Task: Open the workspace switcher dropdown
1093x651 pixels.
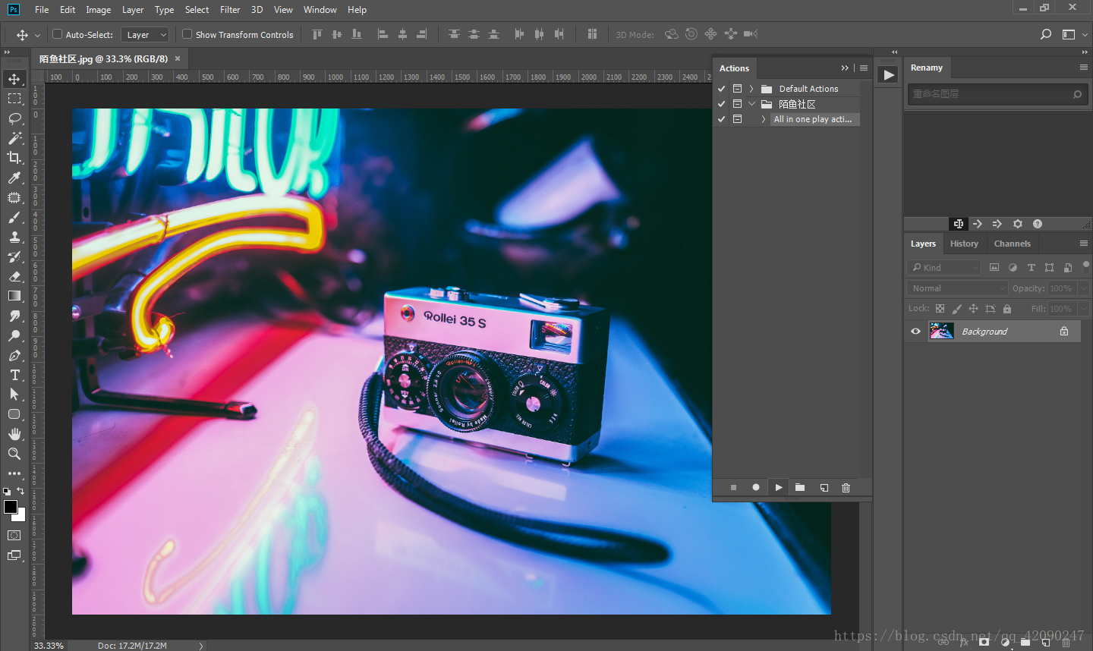Action: [x=1073, y=34]
